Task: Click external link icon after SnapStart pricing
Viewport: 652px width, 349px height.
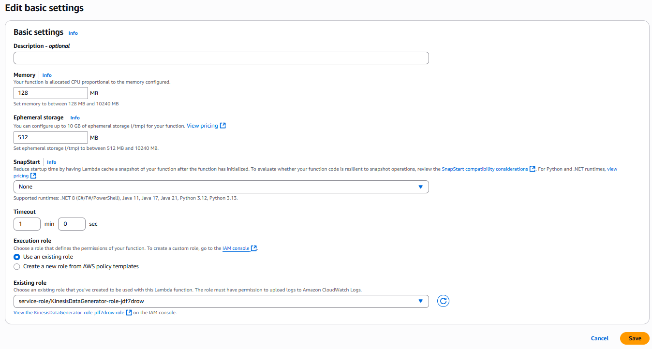Action: 33,176
